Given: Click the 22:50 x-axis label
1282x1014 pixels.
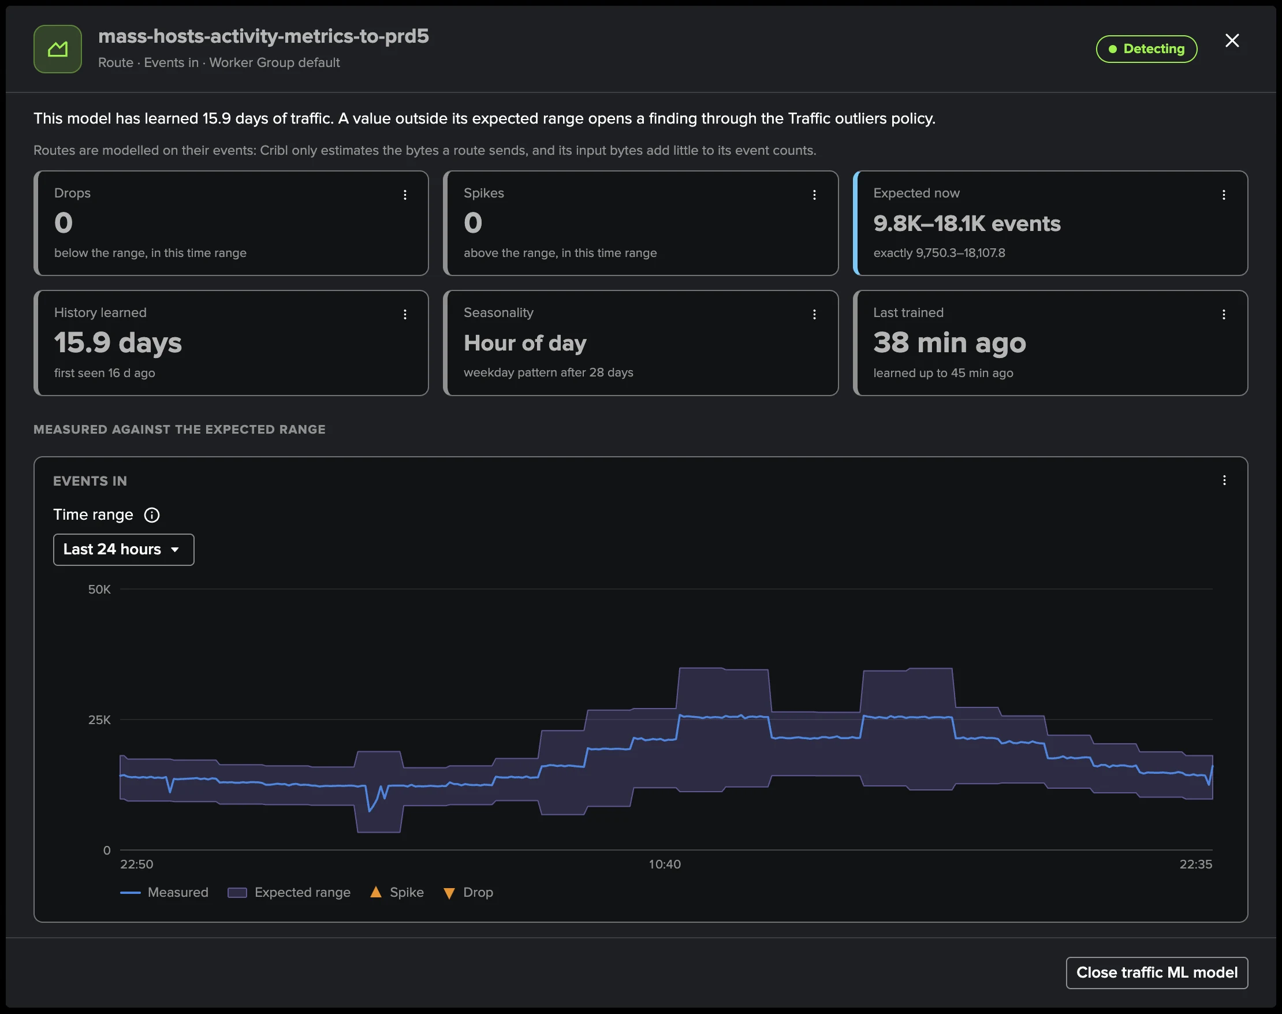Looking at the screenshot, I should pyautogui.click(x=136, y=864).
